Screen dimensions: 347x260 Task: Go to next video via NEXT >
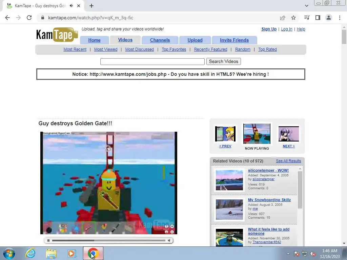[289, 146]
